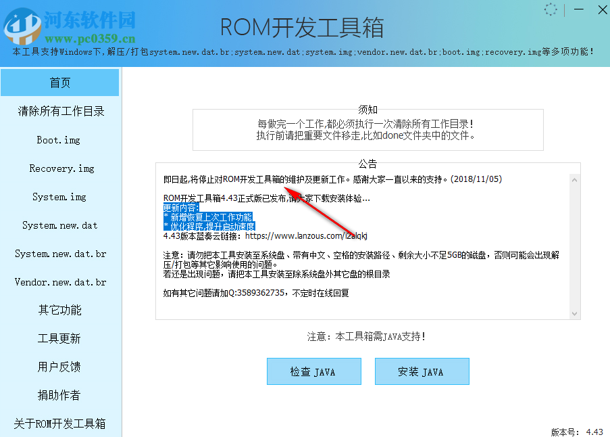Click 清除所有工作目录 to clear work directories
Screen dimensions: 610x437
(59, 110)
